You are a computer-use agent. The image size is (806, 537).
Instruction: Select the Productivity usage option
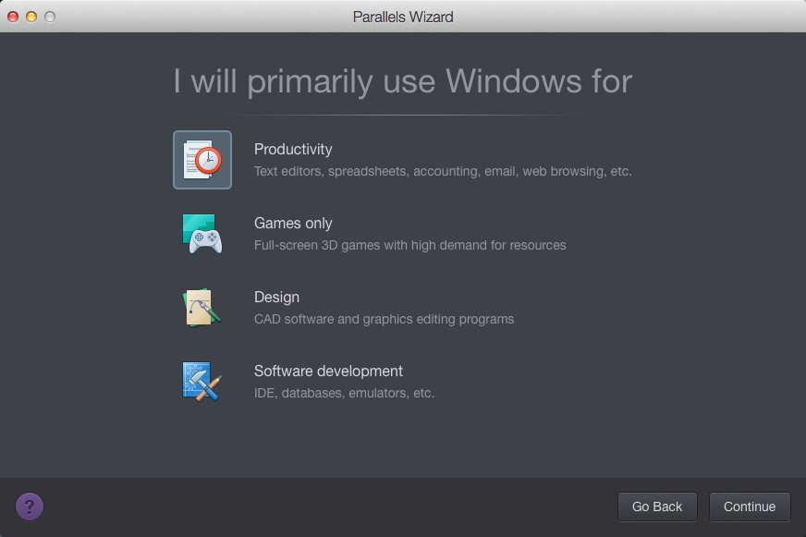[293, 149]
